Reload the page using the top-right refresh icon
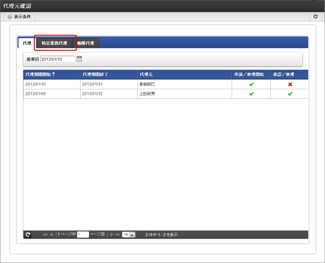This screenshot has height=263, width=325. [315, 16]
